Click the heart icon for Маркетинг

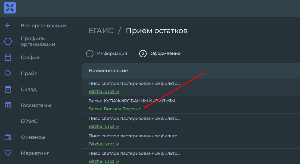pos(8,153)
